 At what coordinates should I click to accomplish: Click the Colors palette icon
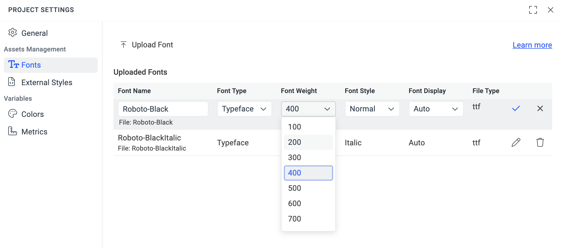[12, 114]
